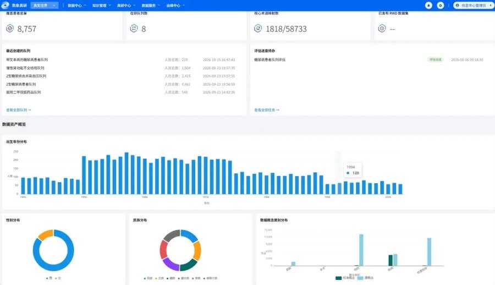
Task: Open the 知识管理 menu in the top bar
Action: pyautogui.click(x=101, y=6)
